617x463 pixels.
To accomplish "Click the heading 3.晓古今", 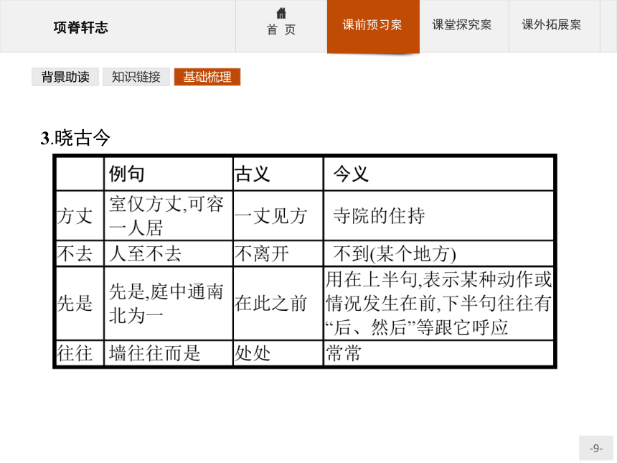I will (x=75, y=139).
